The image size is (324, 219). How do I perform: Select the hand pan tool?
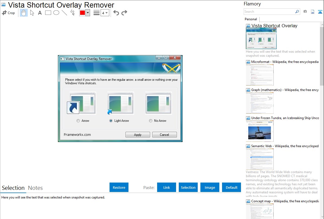[24, 13]
